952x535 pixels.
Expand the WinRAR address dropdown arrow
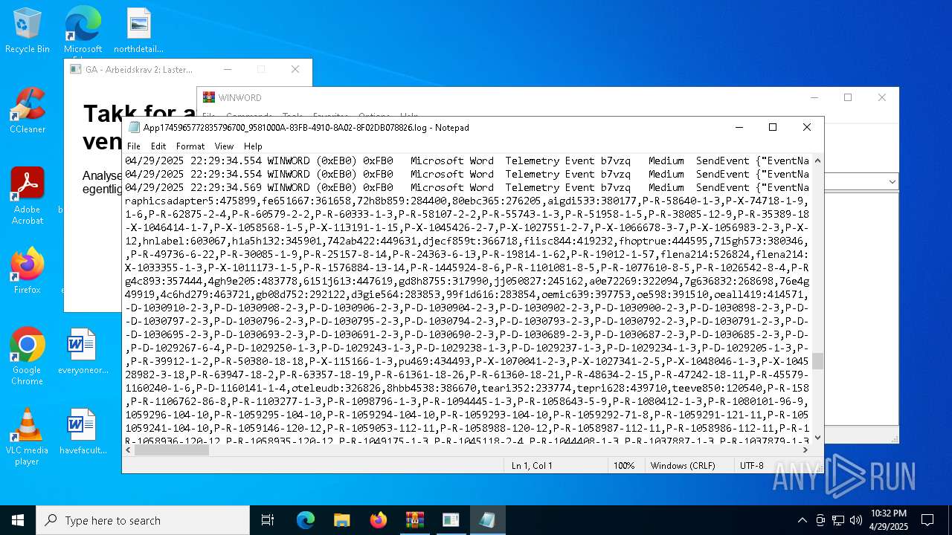pos(891,181)
